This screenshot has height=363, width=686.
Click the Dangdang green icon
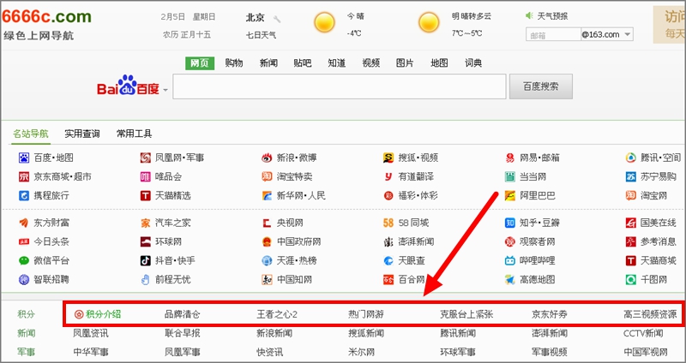[509, 177]
